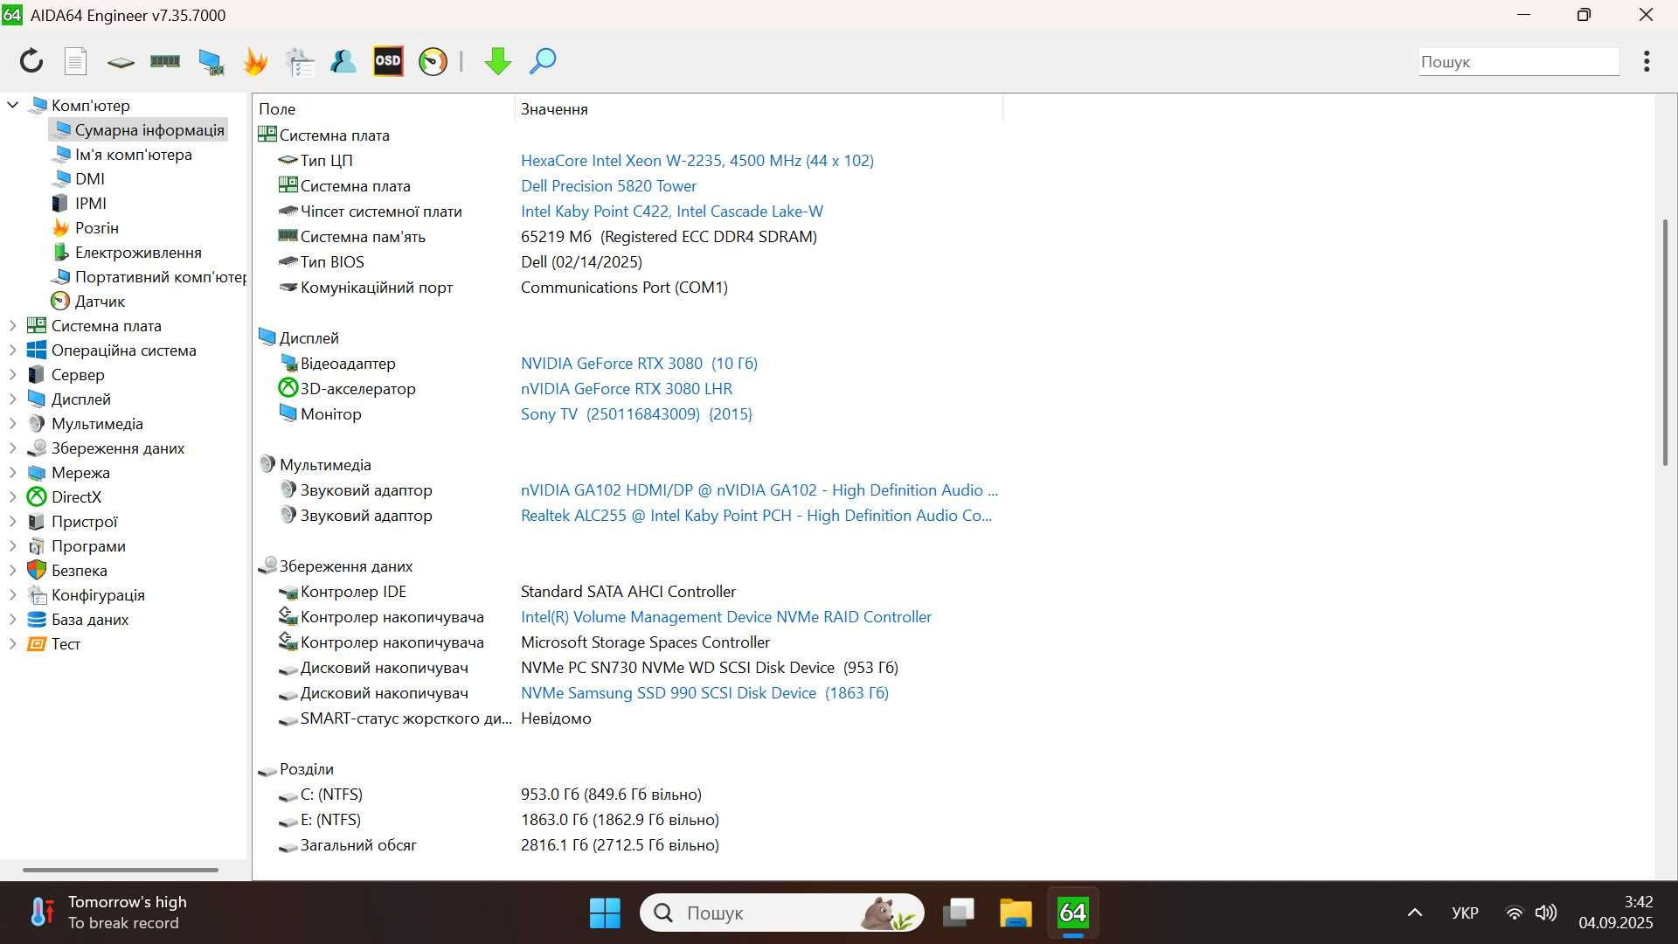Expand the DirectX tree node
Image resolution: width=1678 pixels, height=944 pixels.
[x=12, y=496]
